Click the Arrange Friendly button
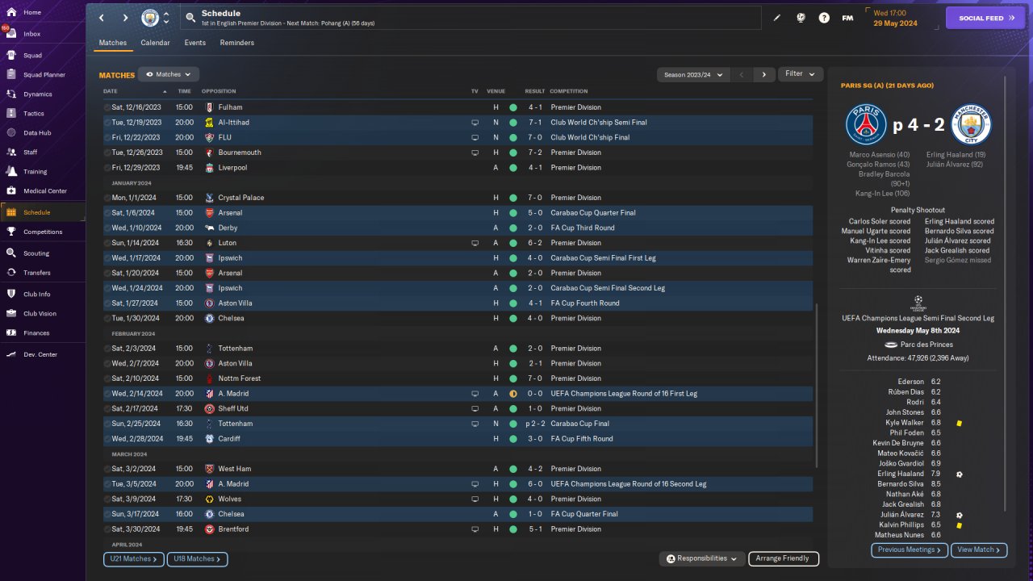This screenshot has height=581, width=1033. 784,558
